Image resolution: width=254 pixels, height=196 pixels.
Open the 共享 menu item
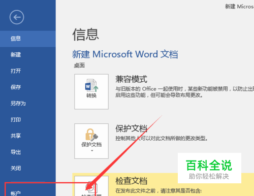click(x=28, y=136)
